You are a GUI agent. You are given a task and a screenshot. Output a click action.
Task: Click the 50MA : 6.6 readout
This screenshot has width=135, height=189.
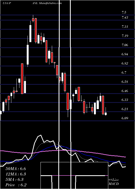coord(16,169)
